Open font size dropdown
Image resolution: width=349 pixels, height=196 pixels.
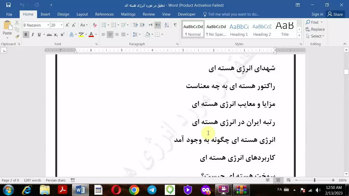(62, 25)
